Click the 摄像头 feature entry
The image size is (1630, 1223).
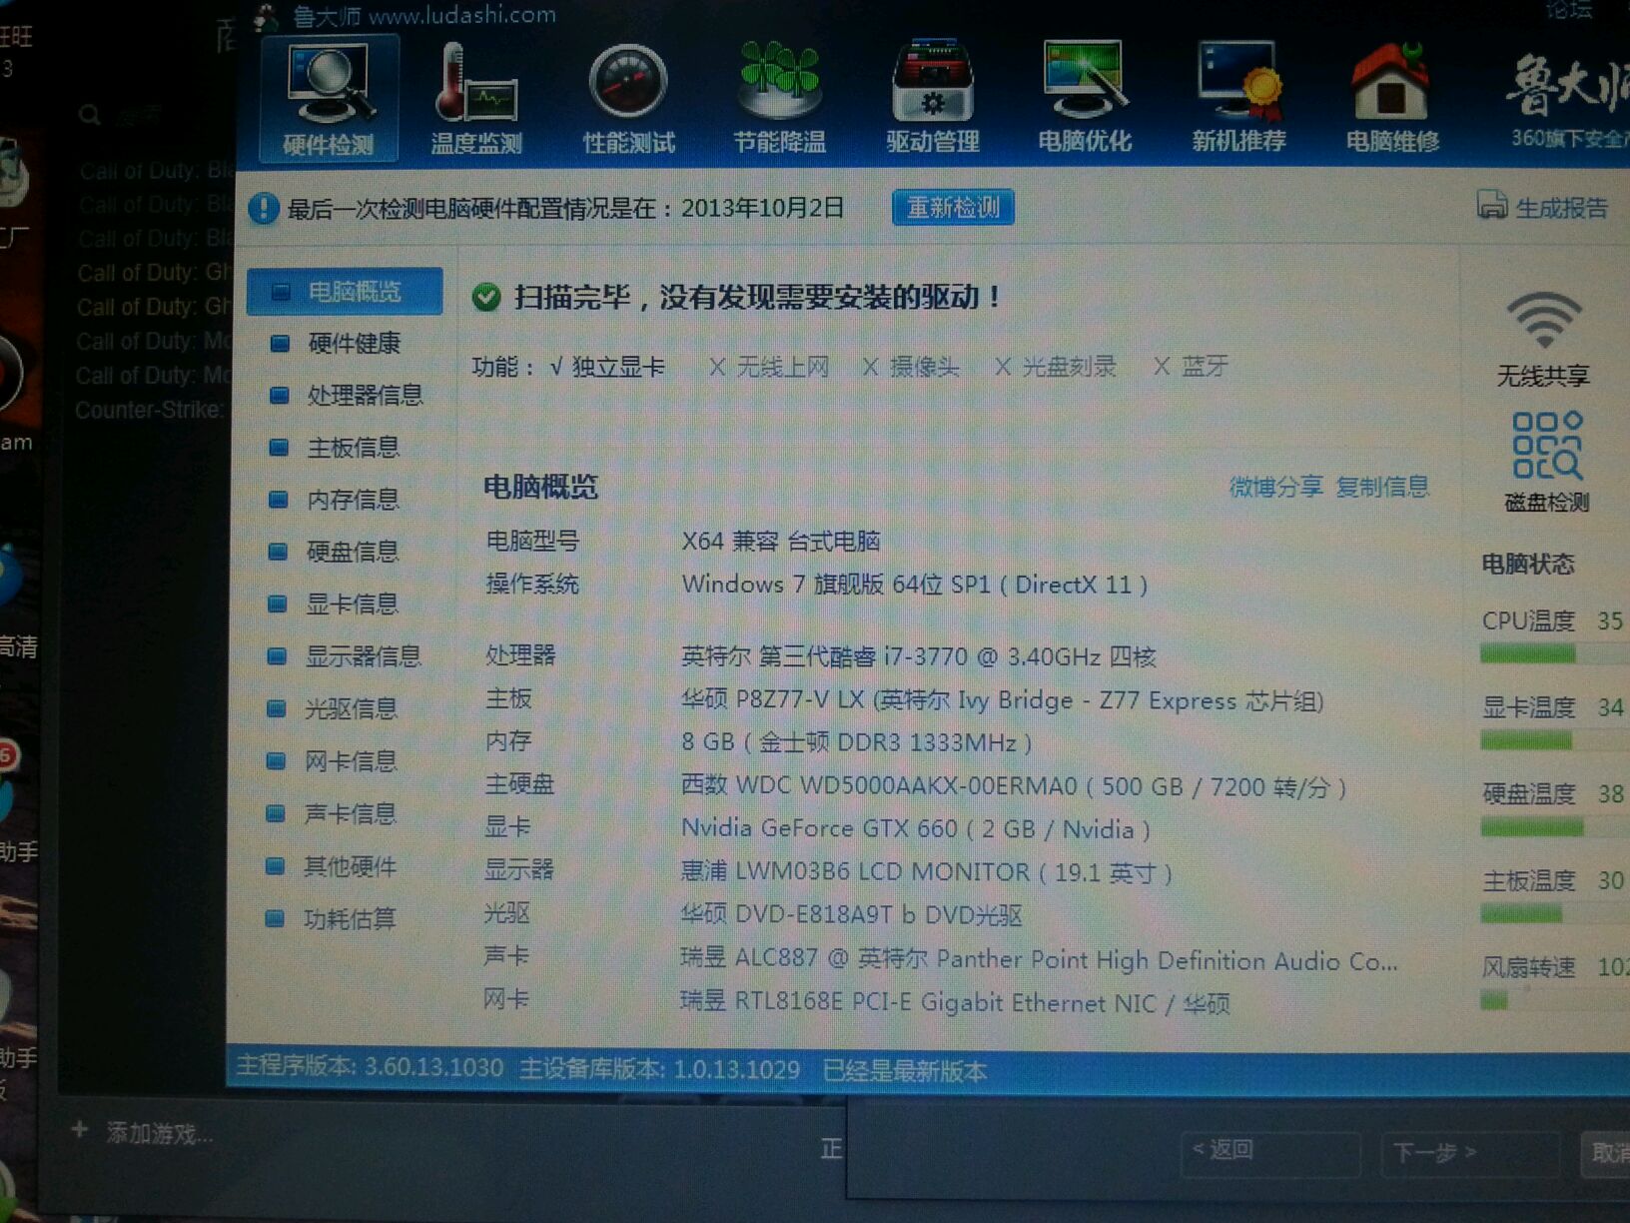(x=911, y=367)
